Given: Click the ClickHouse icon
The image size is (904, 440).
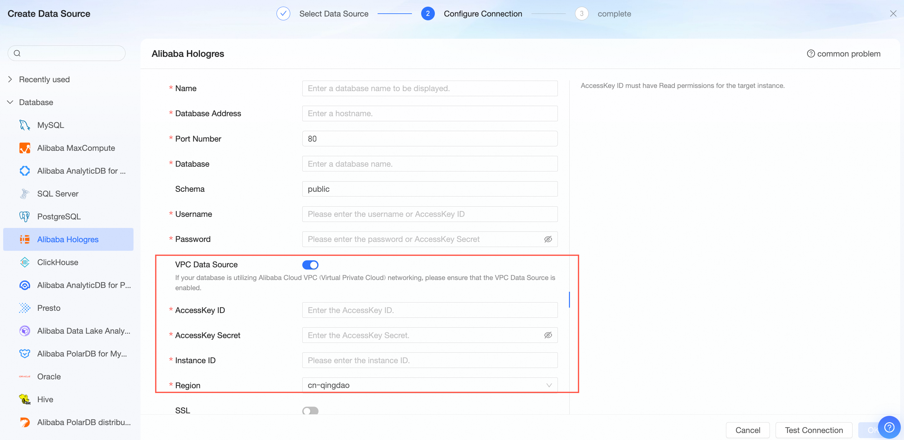Looking at the screenshot, I should click(24, 262).
